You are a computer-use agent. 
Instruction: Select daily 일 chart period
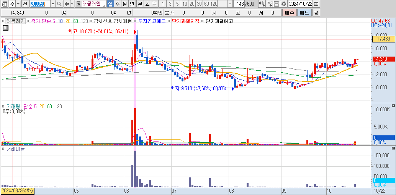(110, 4)
